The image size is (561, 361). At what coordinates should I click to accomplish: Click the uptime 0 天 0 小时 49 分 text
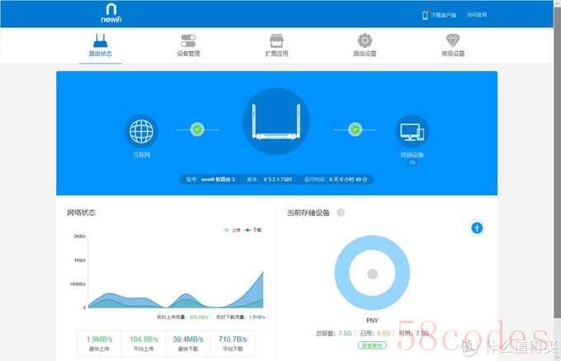tap(348, 180)
